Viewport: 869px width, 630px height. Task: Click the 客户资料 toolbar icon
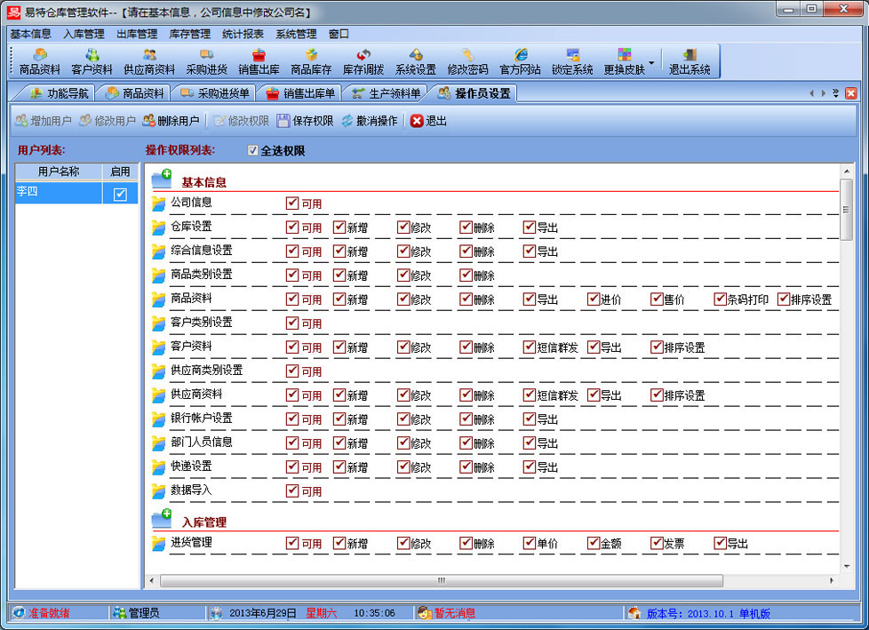pyautogui.click(x=92, y=60)
